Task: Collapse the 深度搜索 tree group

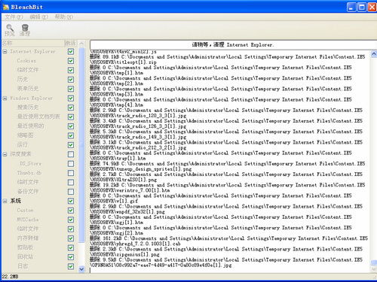Action: pos(5,154)
